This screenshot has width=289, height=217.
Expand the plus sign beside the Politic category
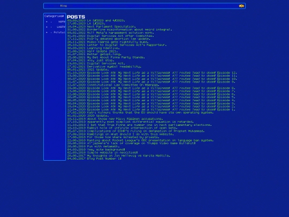[x=47, y=33]
